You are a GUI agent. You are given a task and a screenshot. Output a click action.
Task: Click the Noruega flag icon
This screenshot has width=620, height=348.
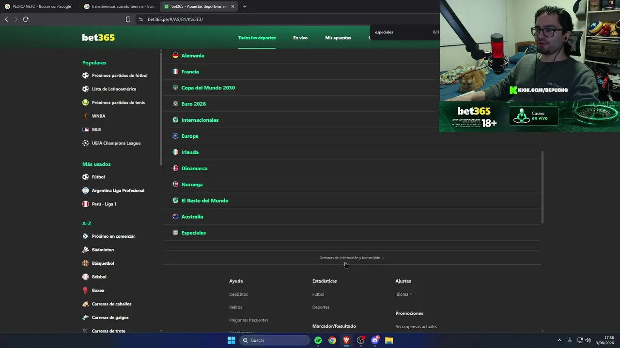click(175, 184)
